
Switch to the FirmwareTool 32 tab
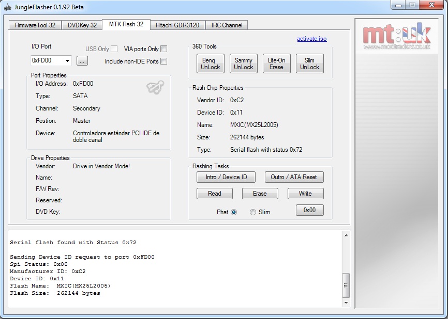pos(35,25)
